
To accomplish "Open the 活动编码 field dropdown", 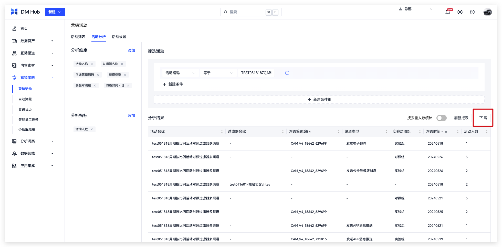I will coord(181,73).
